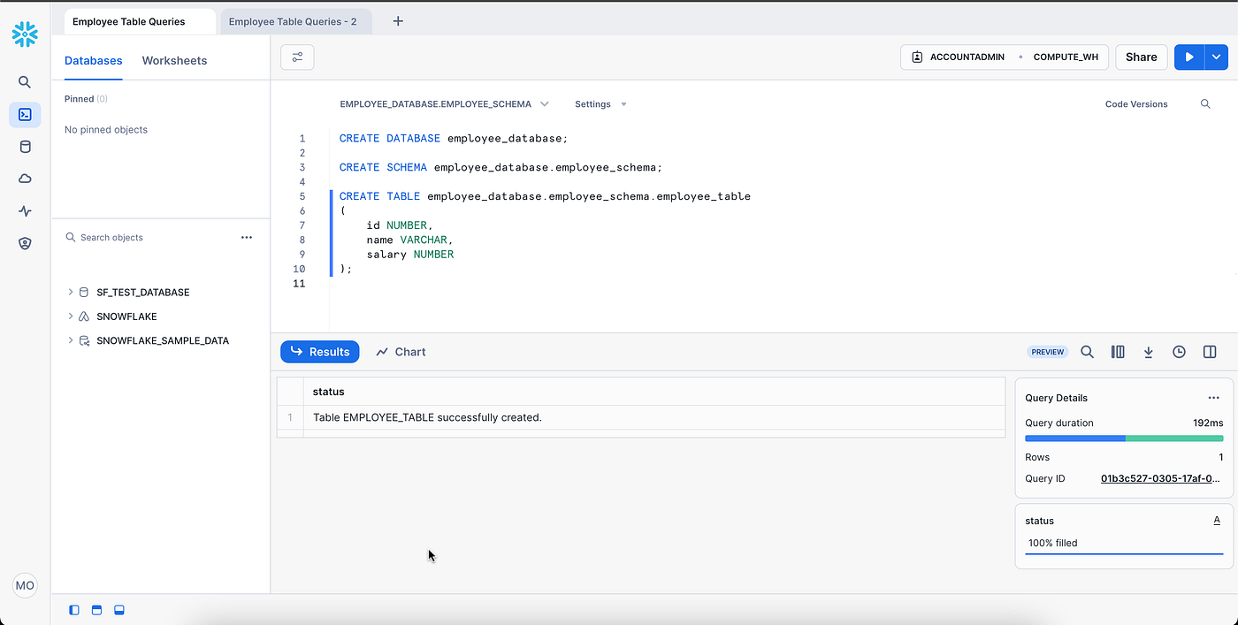Viewport: 1238px width, 625px height.
Task: Click 'No pinned objects' text
Action: [x=106, y=130]
